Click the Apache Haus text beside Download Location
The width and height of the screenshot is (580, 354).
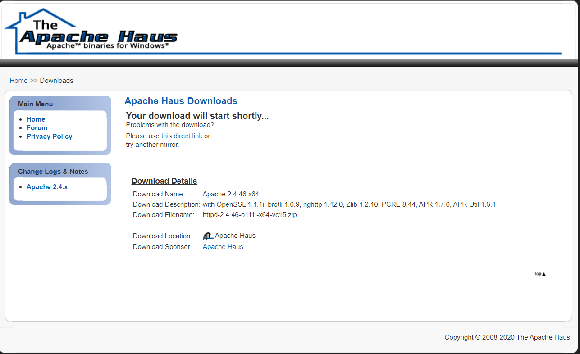coord(235,236)
